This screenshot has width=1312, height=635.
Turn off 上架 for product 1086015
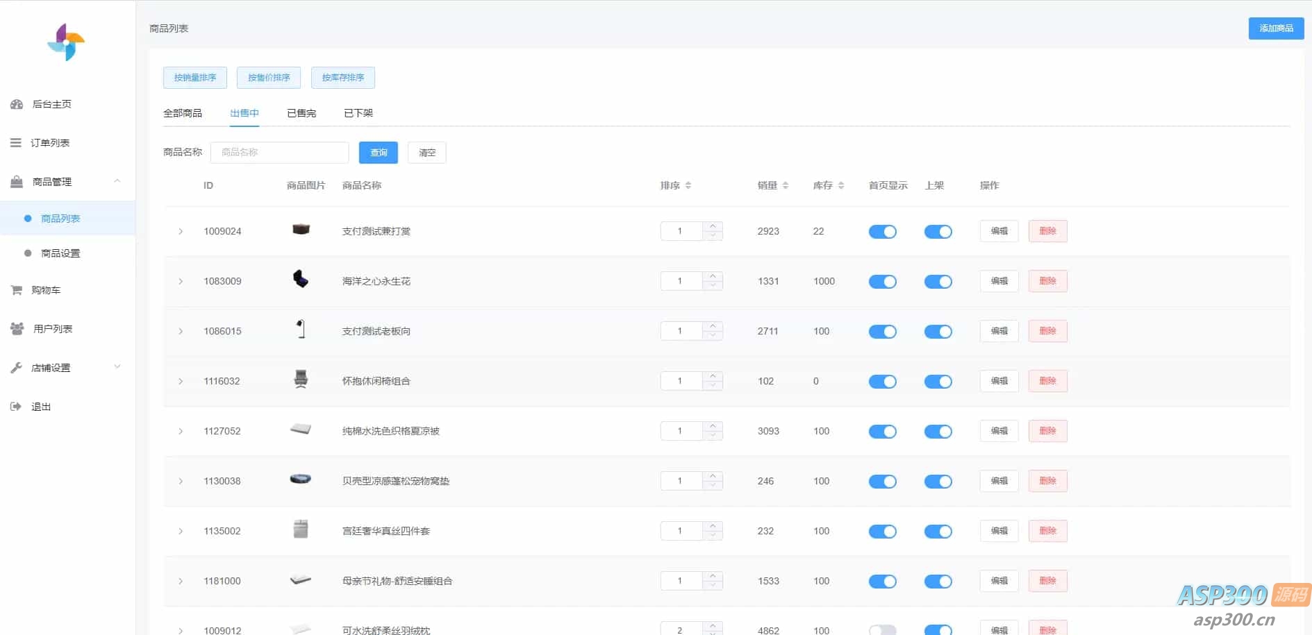(x=938, y=332)
